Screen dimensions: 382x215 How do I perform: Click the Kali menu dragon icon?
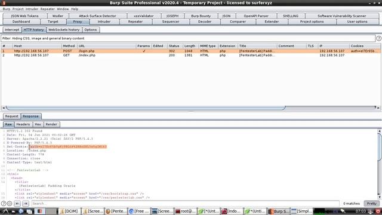(x=5, y=211)
